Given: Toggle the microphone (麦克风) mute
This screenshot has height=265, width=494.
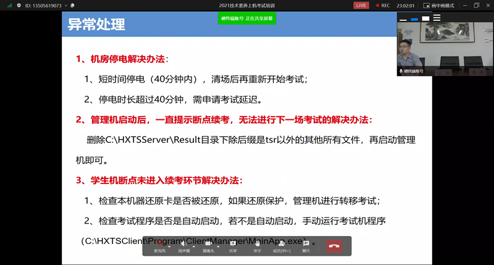Looking at the screenshot, I should point(159,245).
